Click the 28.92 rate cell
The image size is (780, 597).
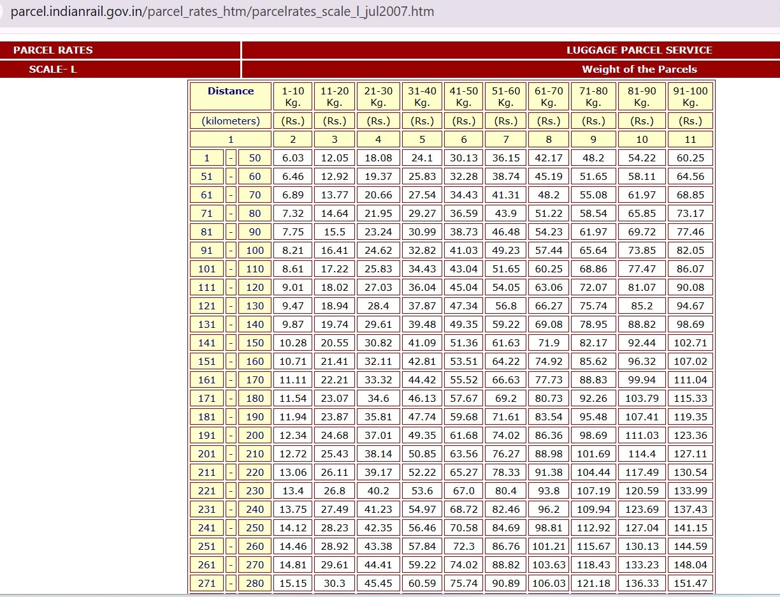click(335, 546)
